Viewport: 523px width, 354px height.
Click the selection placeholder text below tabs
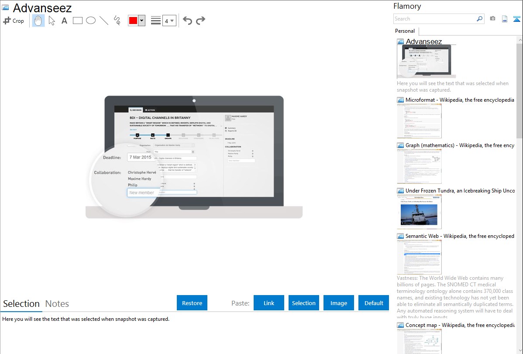[86, 319]
